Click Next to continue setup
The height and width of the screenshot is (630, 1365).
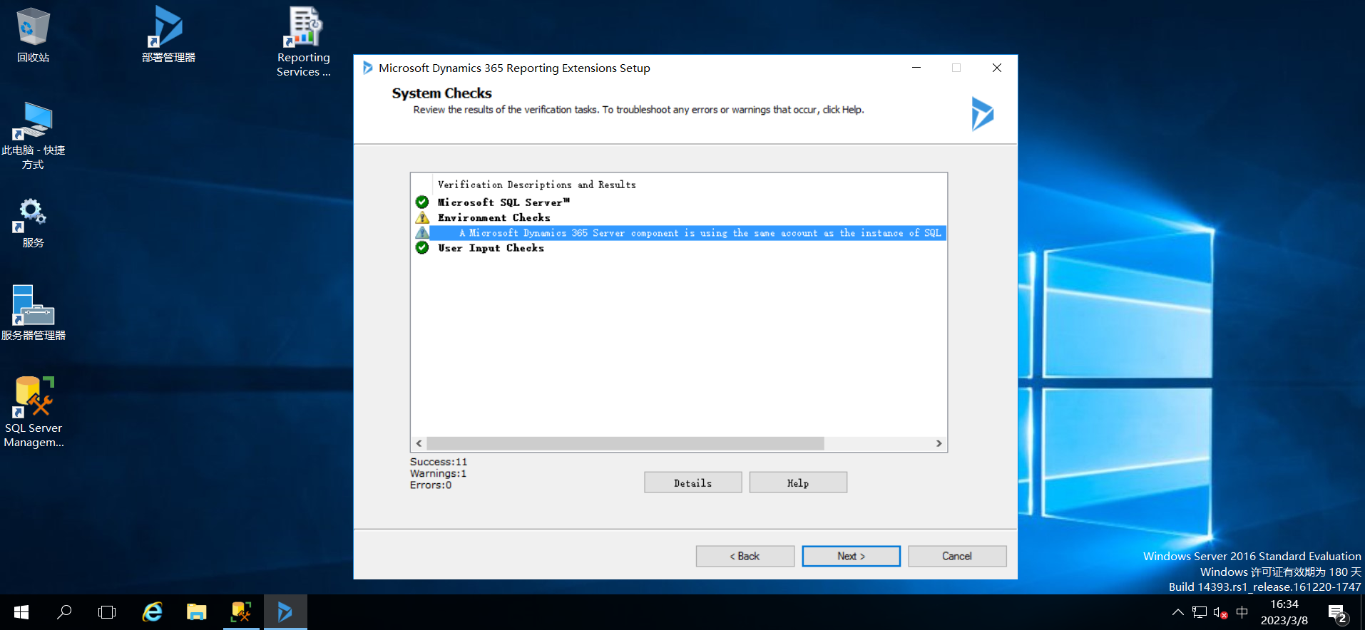pos(852,556)
